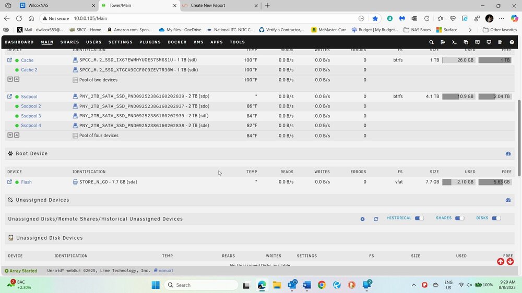Open Word from taskbar
This screenshot has height=293, width=522.
pos(306,285)
